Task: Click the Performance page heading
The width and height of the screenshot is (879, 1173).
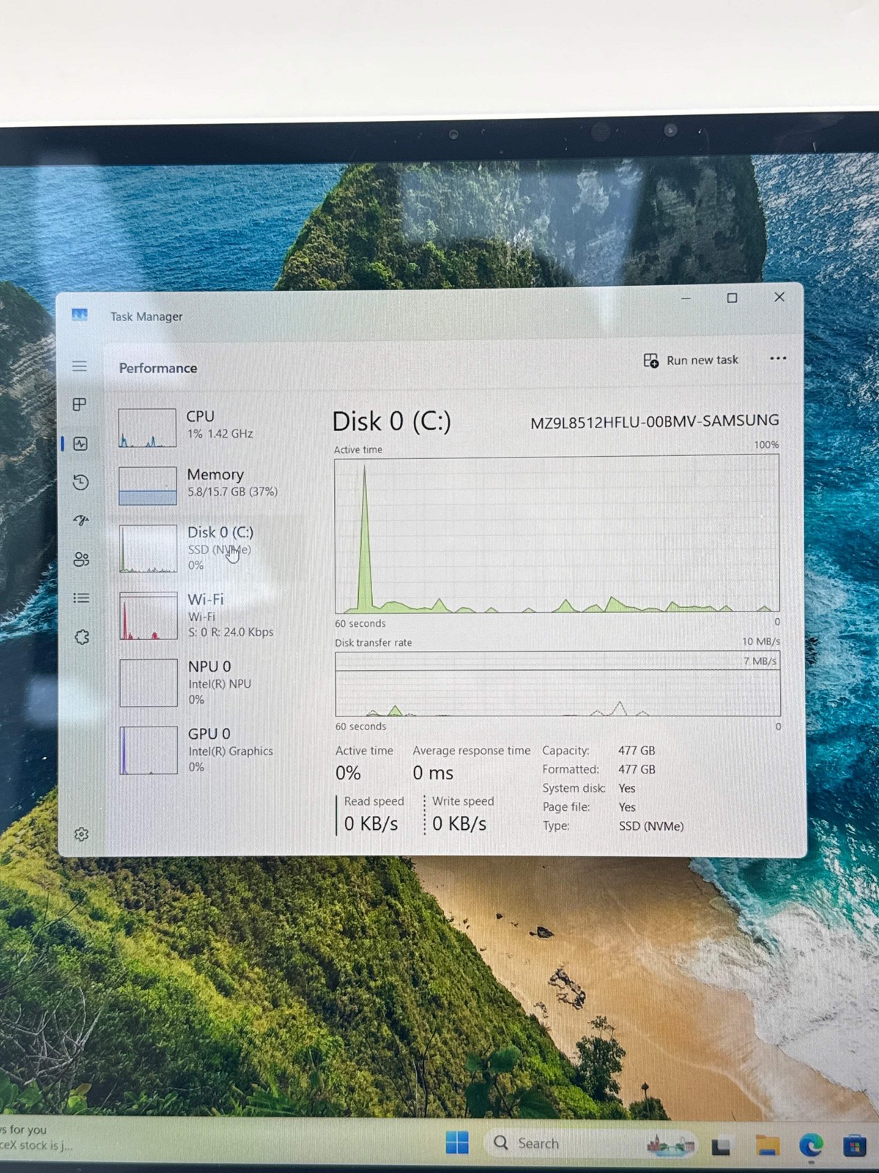Action: 158,368
